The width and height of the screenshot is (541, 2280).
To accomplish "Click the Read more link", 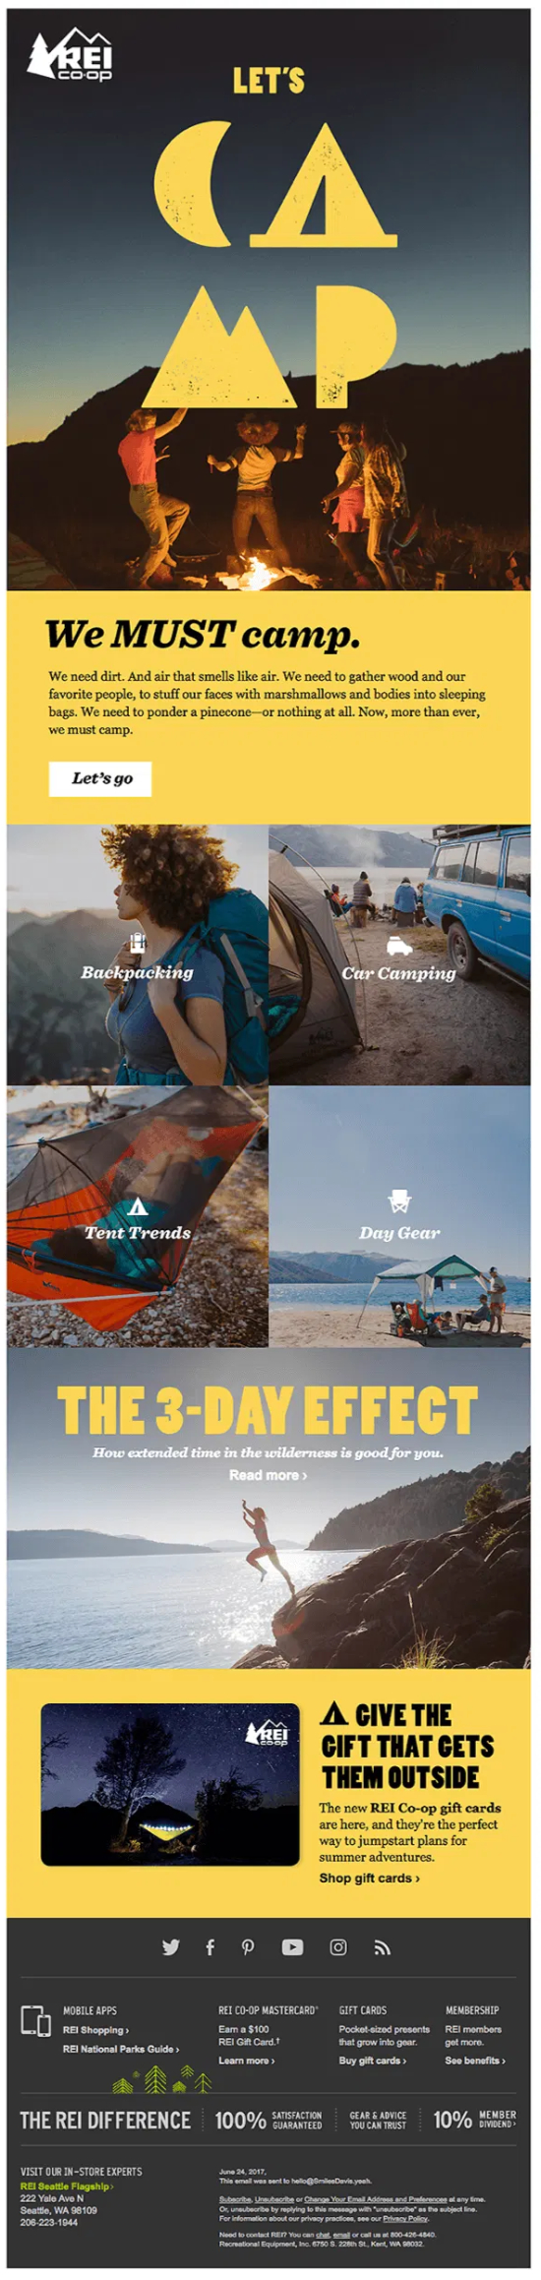I will (x=269, y=1475).
